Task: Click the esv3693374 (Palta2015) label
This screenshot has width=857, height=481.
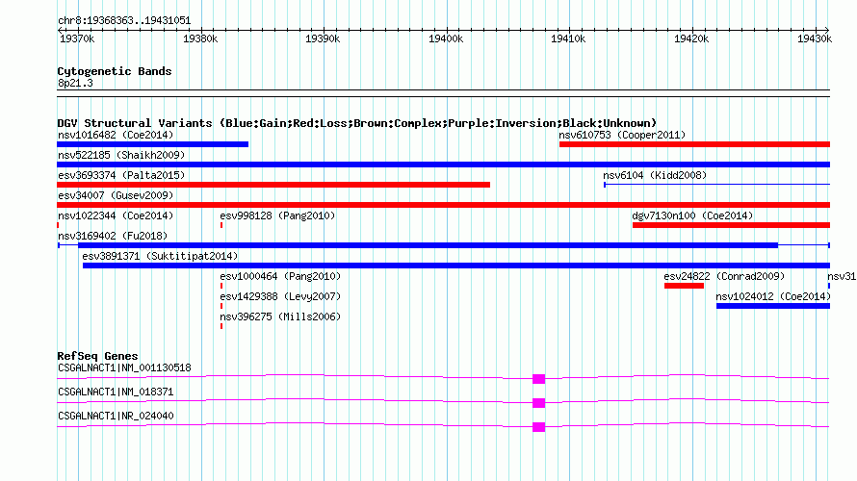Action: click(x=121, y=175)
